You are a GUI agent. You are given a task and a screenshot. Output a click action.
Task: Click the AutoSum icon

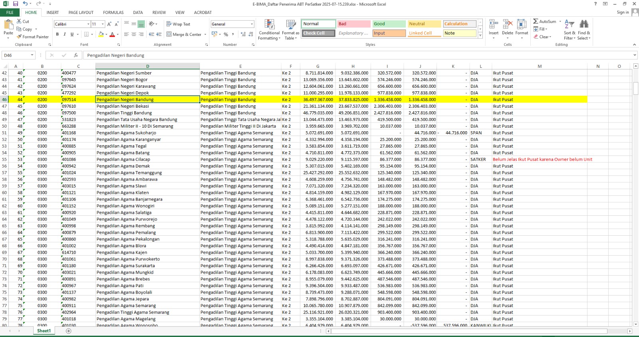[x=536, y=21]
